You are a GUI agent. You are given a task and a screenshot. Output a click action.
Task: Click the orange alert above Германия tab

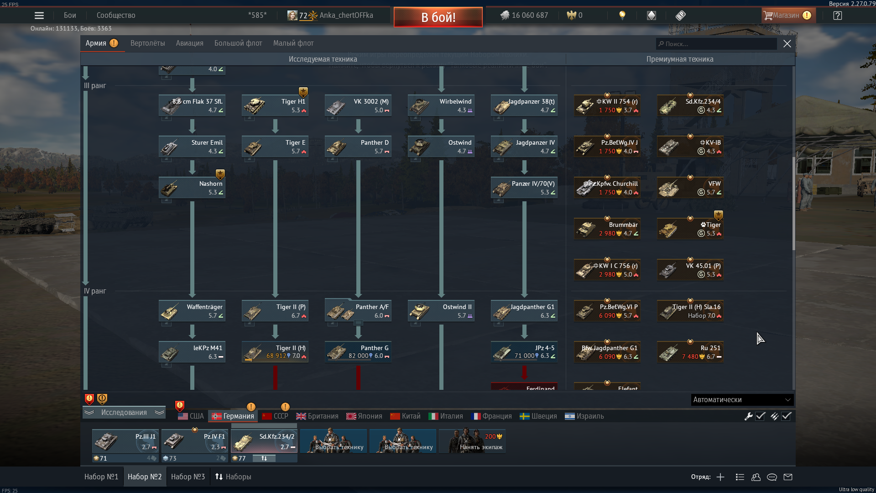251,407
